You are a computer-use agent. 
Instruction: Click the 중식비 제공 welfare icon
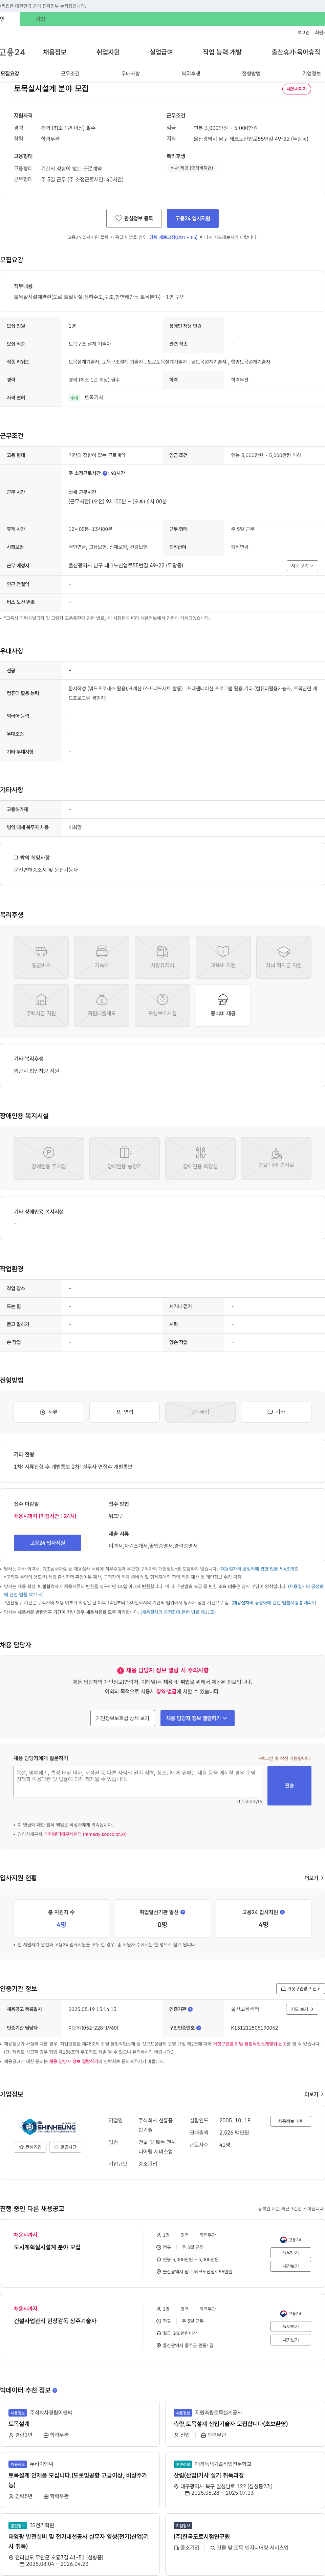(x=223, y=1005)
